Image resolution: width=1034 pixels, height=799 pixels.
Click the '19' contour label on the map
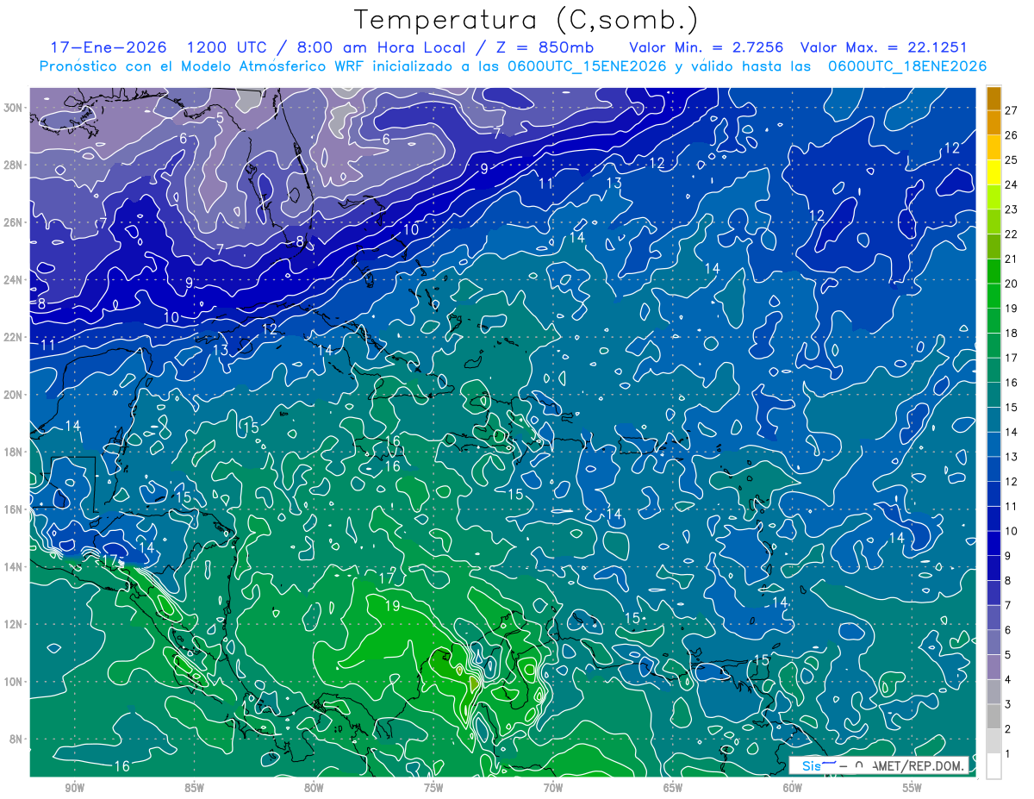pyautogui.click(x=392, y=606)
